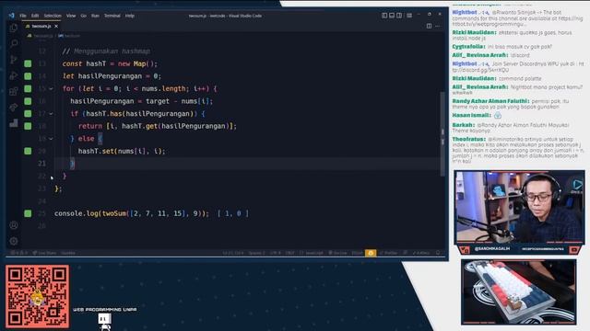Click the streamer webcam thumbnail
Image resolution: width=590 pixels, height=331 pixels.
coord(519,209)
